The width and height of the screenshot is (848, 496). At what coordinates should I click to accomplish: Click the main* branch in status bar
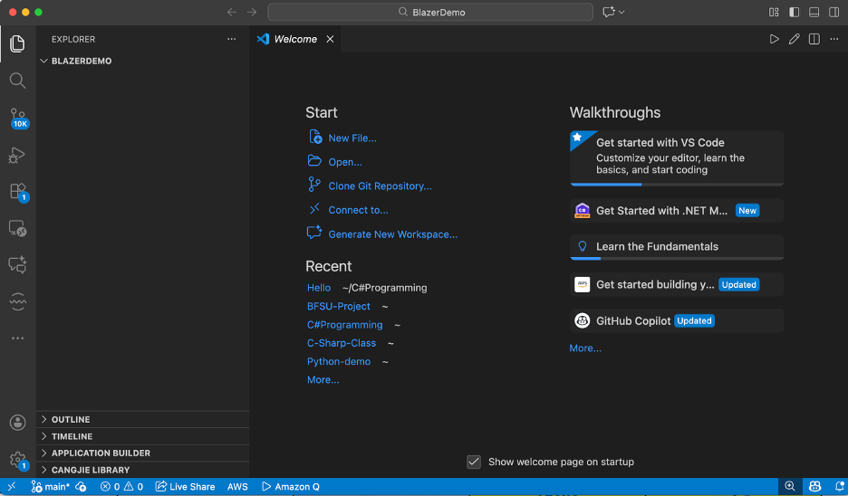[x=51, y=486]
